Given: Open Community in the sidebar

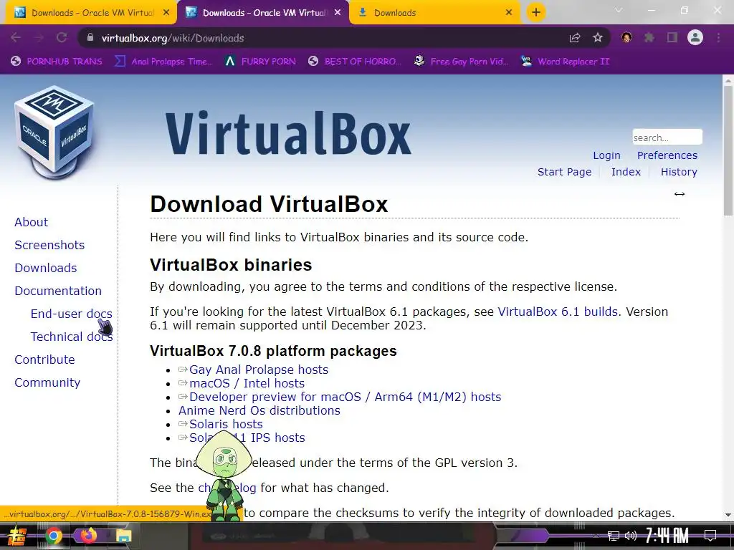Looking at the screenshot, I should pyautogui.click(x=47, y=382).
